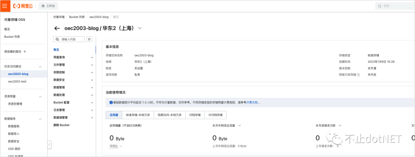Click the 标准存储 storage type value
The height and width of the screenshot is (157, 415).
pos(373,55)
